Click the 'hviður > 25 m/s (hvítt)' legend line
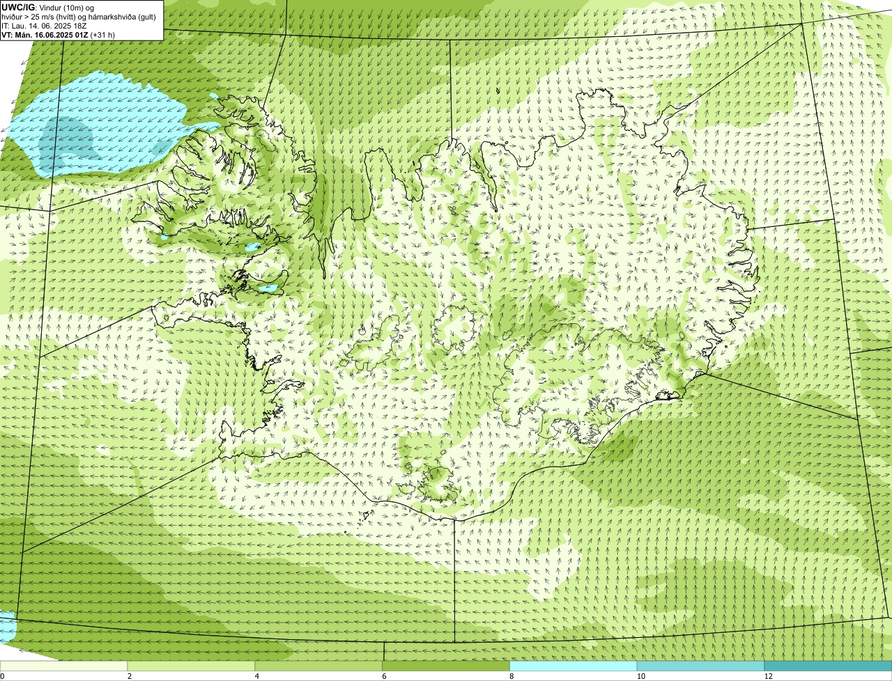This screenshot has width=892, height=681. [78, 16]
